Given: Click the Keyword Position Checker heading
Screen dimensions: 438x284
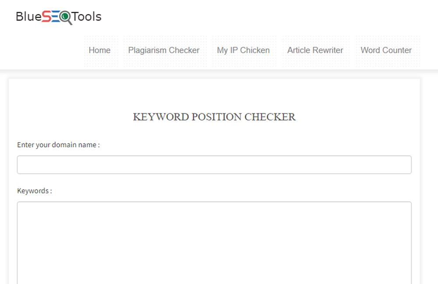Looking at the screenshot, I should tap(214, 117).
